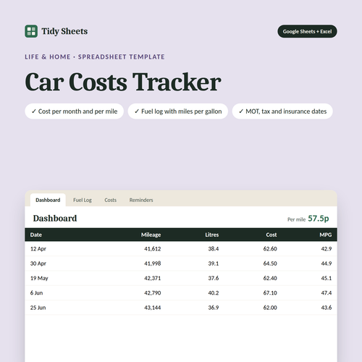362x362 pixels.
Task: Click cost cell 62.60
Action: pos(270,249)
